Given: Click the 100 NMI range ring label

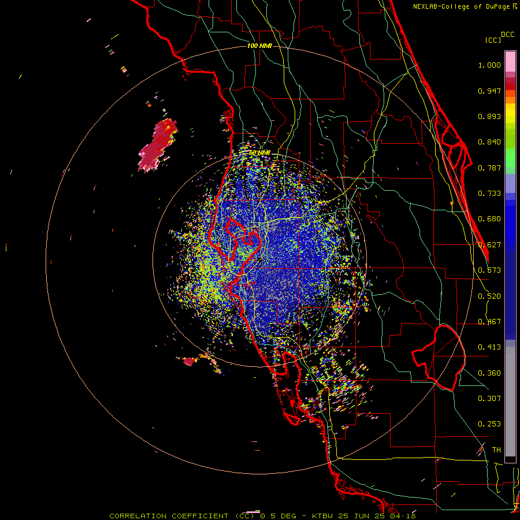Looking at the screenshot, I should pos(259,46).
